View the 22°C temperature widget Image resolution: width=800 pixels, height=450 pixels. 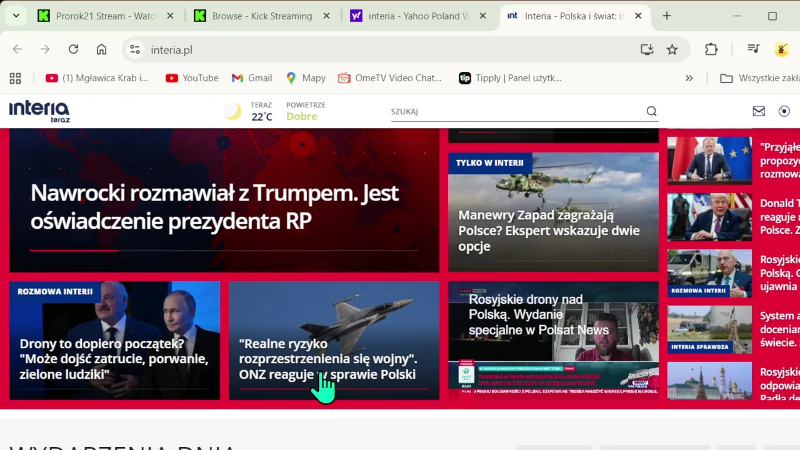261,116
